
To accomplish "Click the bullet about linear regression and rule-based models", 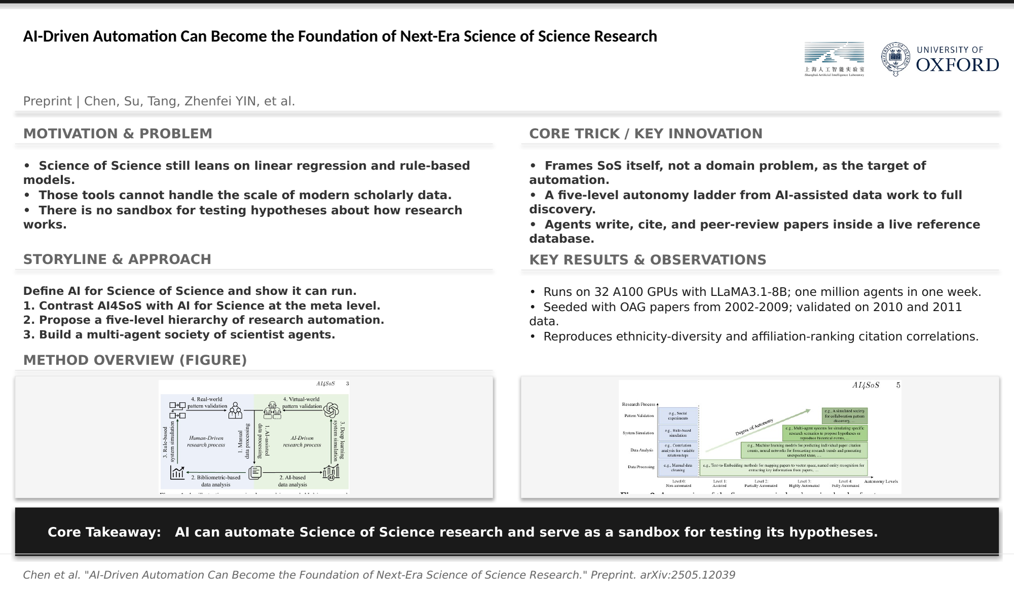I will point(247,173).
